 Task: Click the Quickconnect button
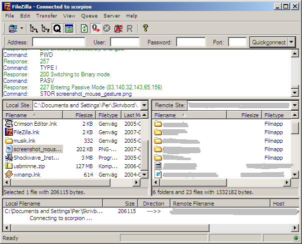(269, 42)
